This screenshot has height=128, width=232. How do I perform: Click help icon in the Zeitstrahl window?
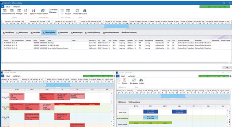point(114,76)
